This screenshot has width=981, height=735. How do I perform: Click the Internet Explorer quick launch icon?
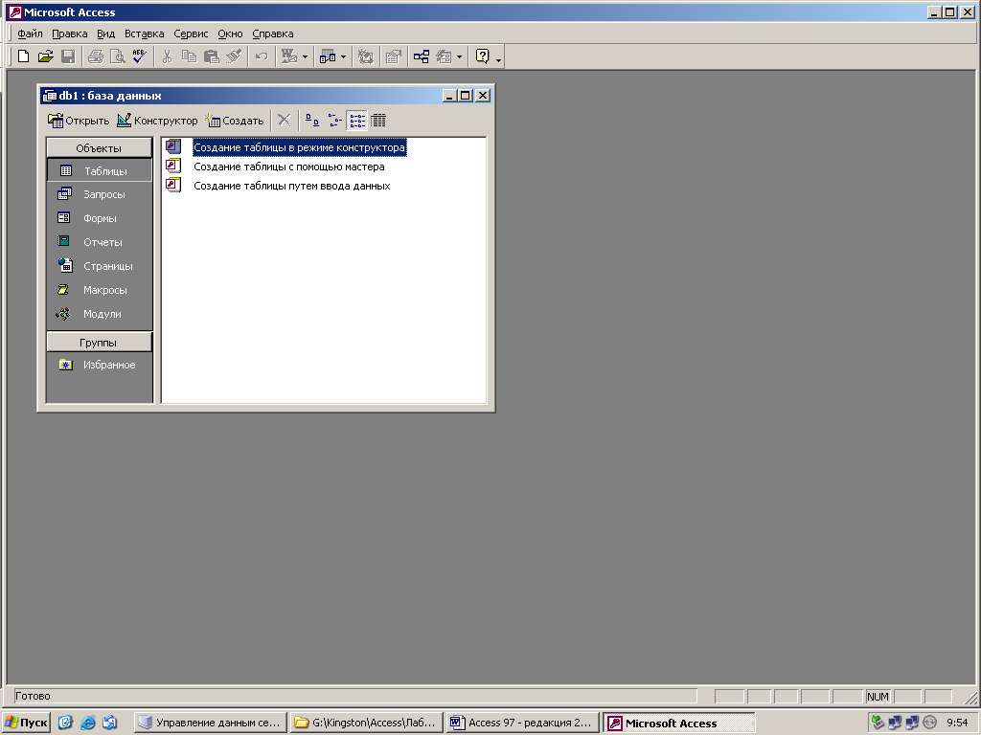coord(87,723)
